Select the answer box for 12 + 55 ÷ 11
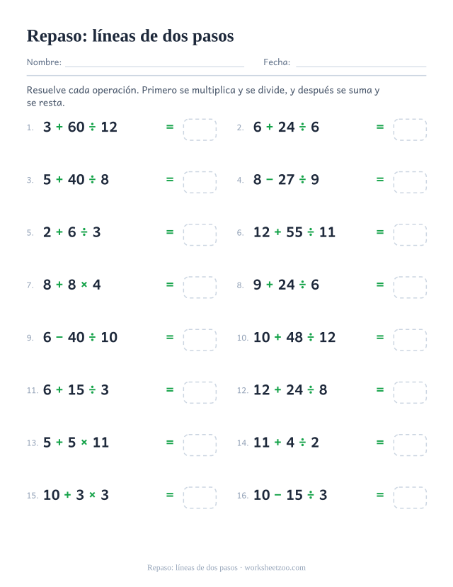453x587 pixels. [x=410, y=234]
